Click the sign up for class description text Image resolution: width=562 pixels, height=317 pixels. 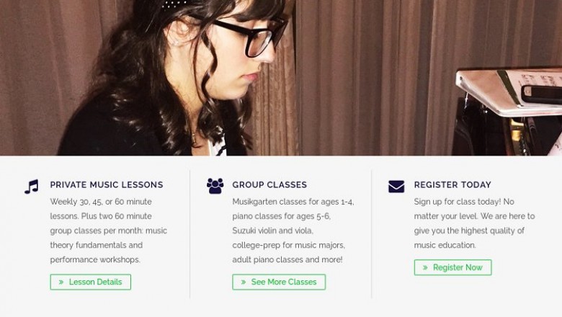click(474, 223)
